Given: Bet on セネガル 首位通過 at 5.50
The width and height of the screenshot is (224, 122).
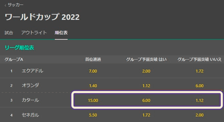Looking at the screenshot, I should point(93,115).
